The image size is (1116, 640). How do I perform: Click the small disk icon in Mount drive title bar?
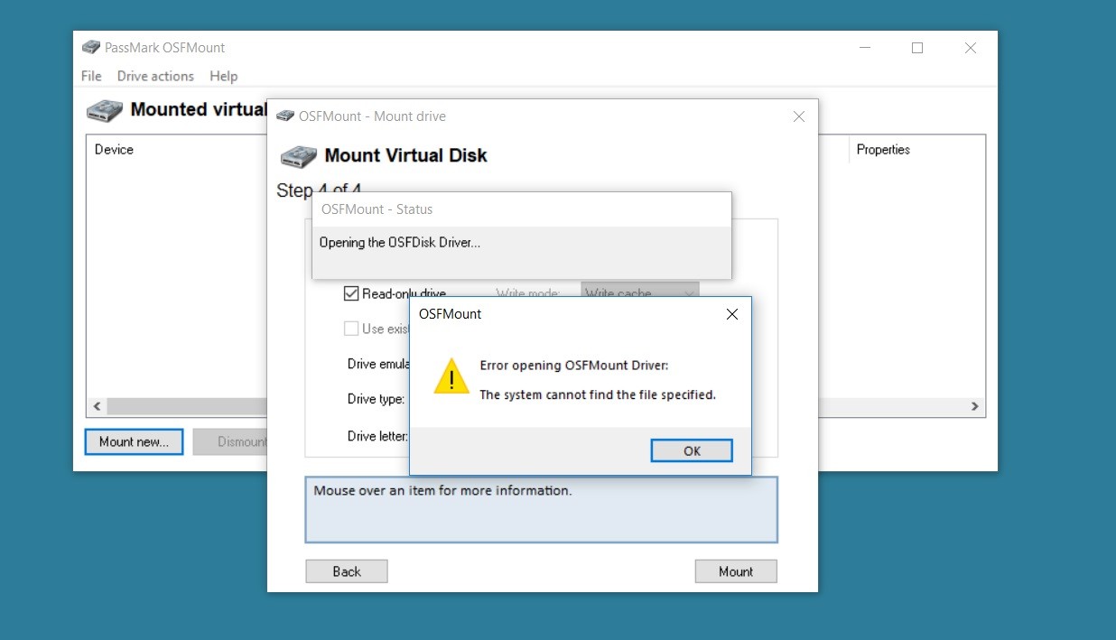pyautogui.click(x=285, y=116)
